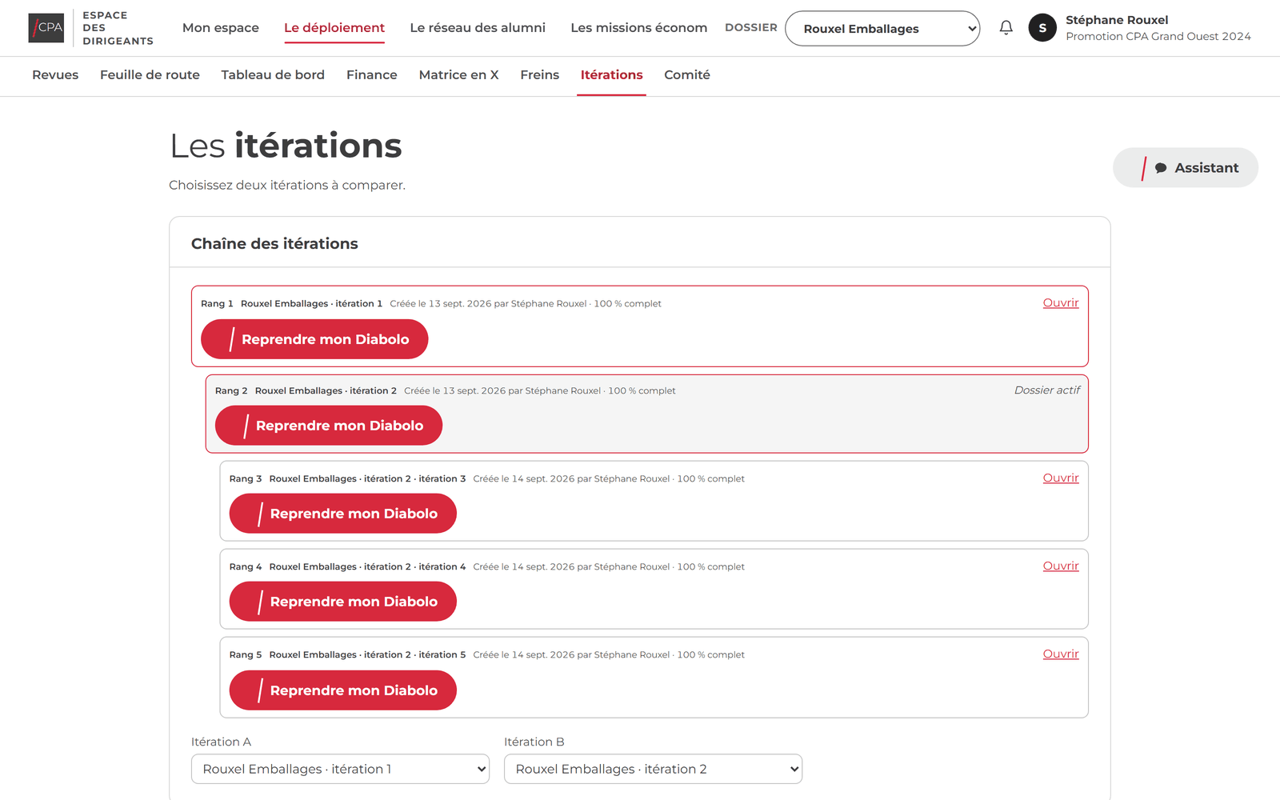Go to Le déploiement
Screen dimensions: 1280x800
tap(334, 28)
